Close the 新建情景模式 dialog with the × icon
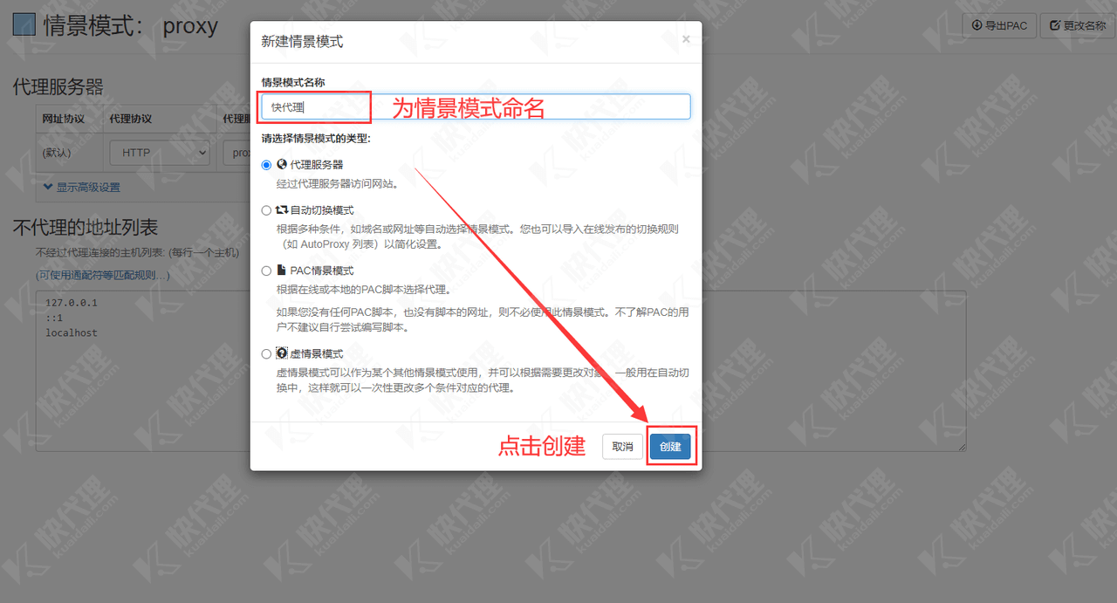The width and height of the screenshot is (1117, 603). coord(686,39)
